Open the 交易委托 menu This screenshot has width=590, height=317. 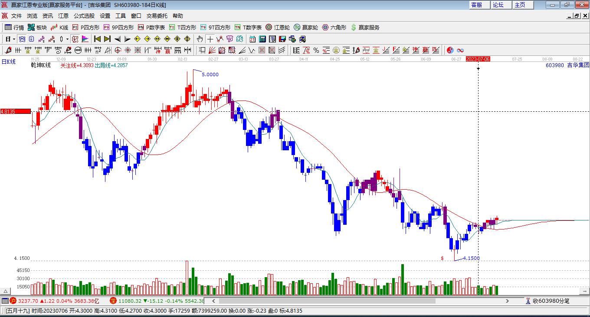click(x=157, y=16)
